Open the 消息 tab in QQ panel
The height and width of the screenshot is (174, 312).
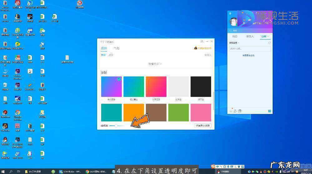tap(235, 36)
